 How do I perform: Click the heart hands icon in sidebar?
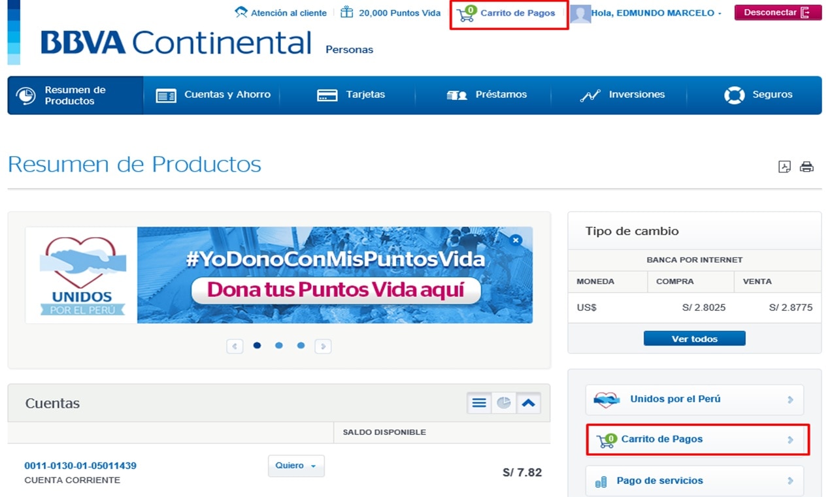point(606,400)
